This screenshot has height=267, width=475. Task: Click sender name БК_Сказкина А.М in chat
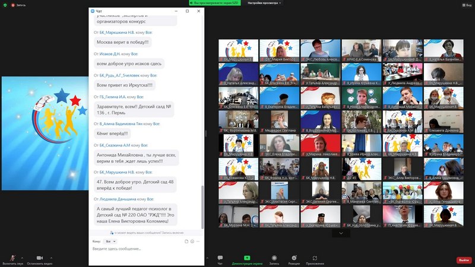pos(115,145)
